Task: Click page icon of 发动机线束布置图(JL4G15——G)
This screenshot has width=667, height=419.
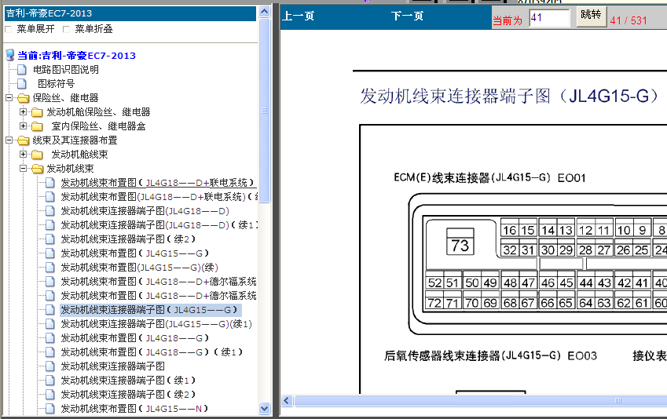Action: pyautogui.click(x=50, y=253)
